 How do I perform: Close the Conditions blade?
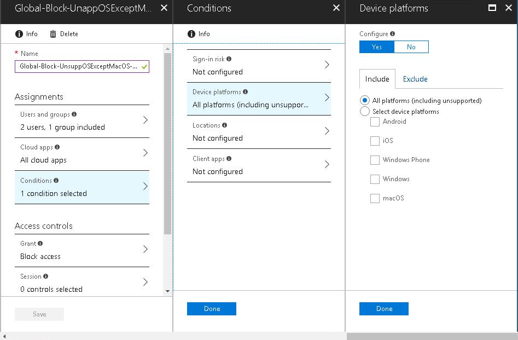[336, 8]
